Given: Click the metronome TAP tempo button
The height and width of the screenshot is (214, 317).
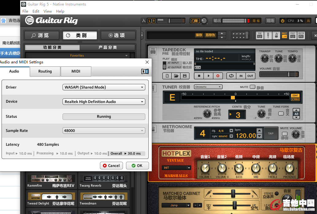Looking at the screenshot, I should coord(271,133).
